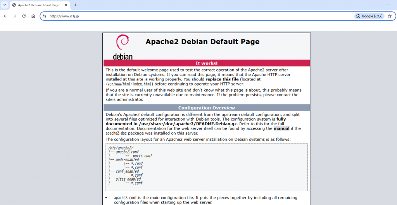Reload the current page
The image size is (397, 205).
click(24, 16)
